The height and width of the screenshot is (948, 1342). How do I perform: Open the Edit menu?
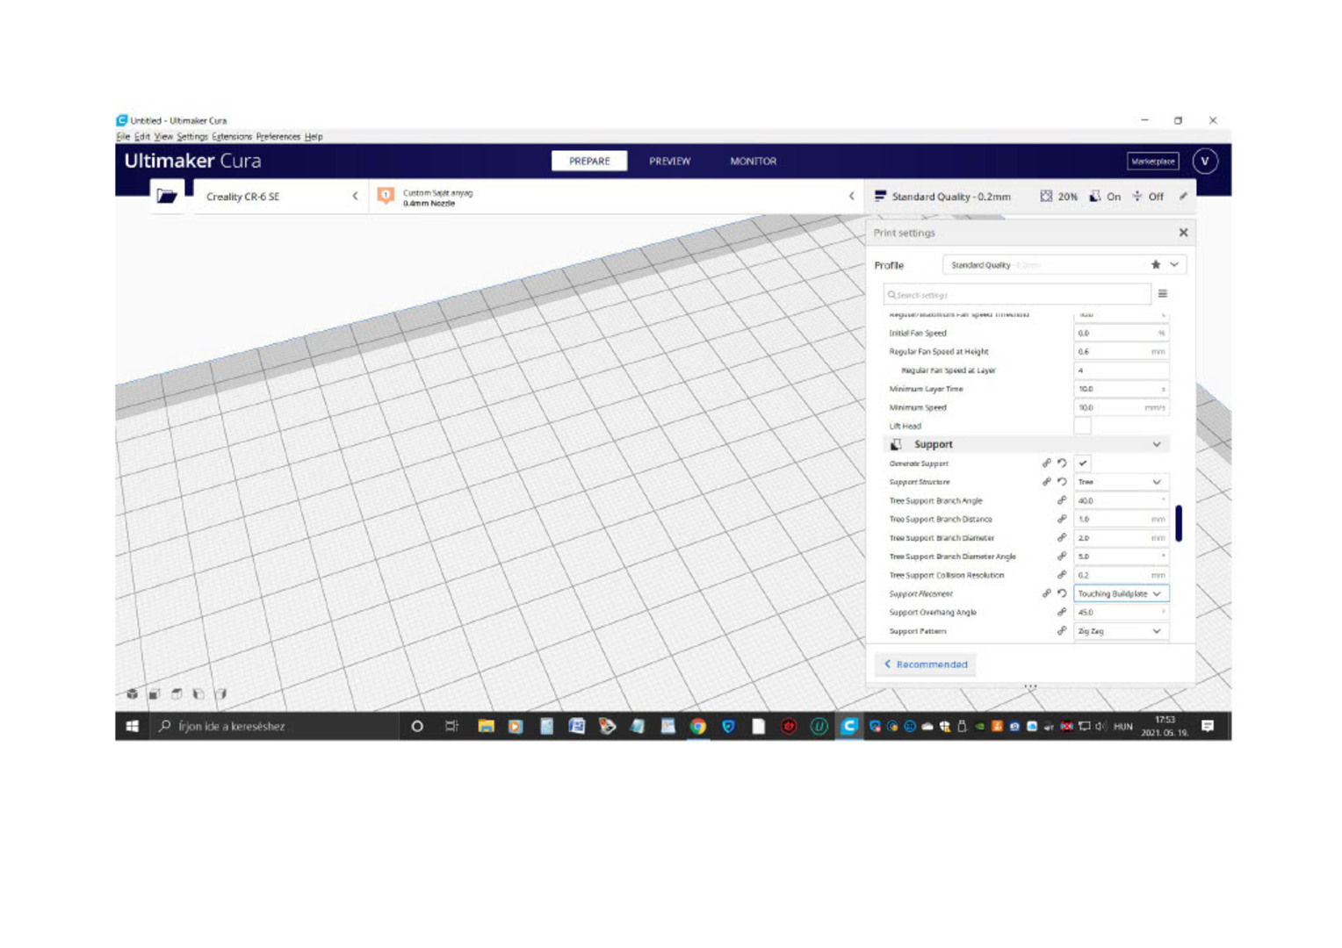tap(142, 137)
